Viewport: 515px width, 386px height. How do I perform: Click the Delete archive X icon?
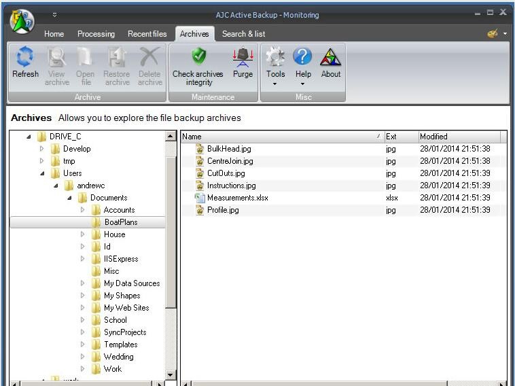point(149,57)
